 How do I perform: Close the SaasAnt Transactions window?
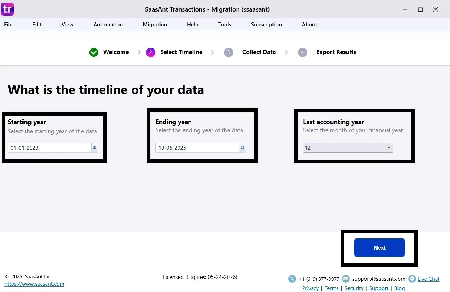point(436,9)
